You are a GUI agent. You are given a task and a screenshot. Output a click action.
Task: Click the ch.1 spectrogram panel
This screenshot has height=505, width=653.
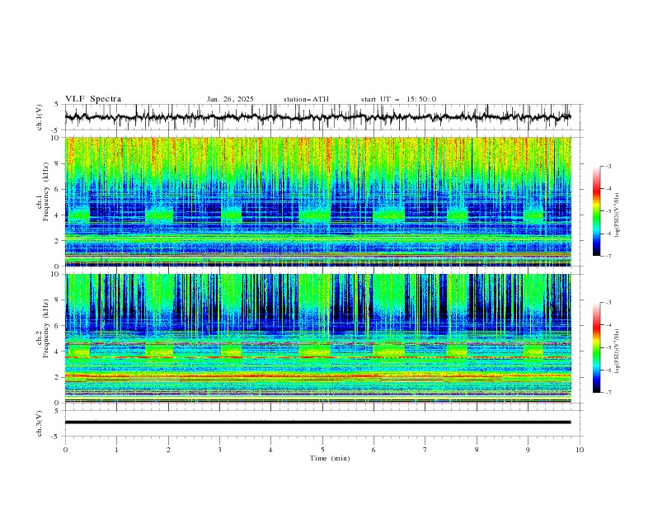pyautogui.click(x=317, y=201)
